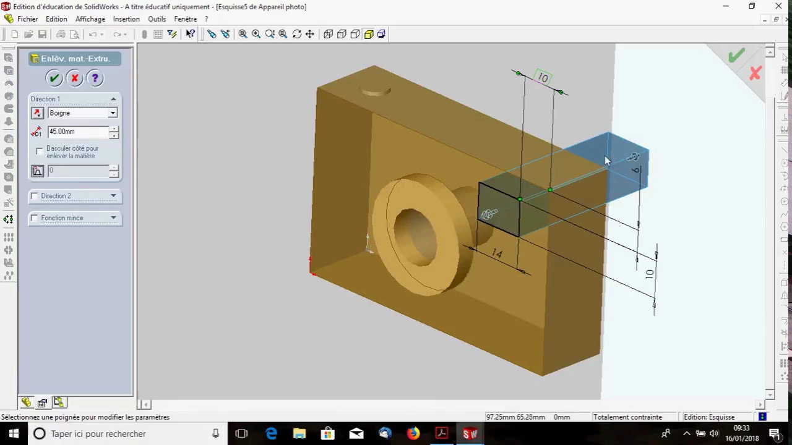Click the 14 dimension in the model
The image size is (792, 445).
497,253
